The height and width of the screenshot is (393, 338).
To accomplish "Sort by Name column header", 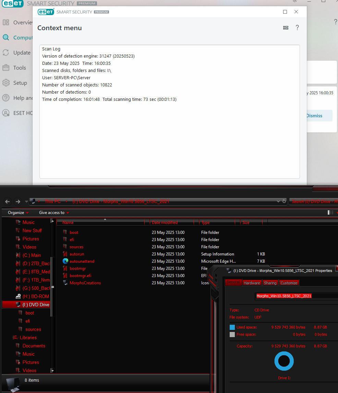I will tap(101, 222).
